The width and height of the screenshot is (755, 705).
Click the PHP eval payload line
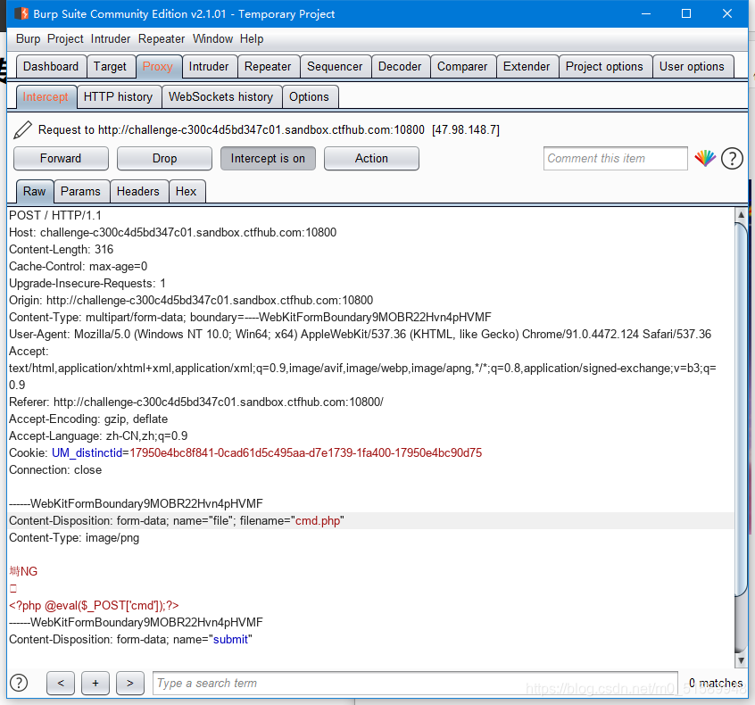94,605
